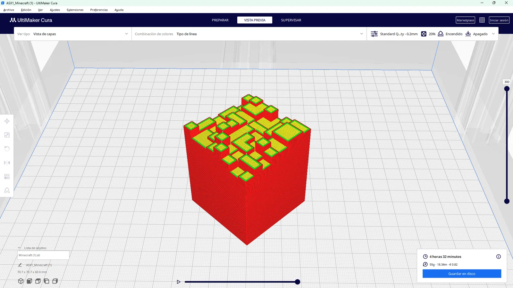Switch to the PREPARAR stage
Image resolution: width=513 pixels, height=288 pixels.
(x=220, y=20)
